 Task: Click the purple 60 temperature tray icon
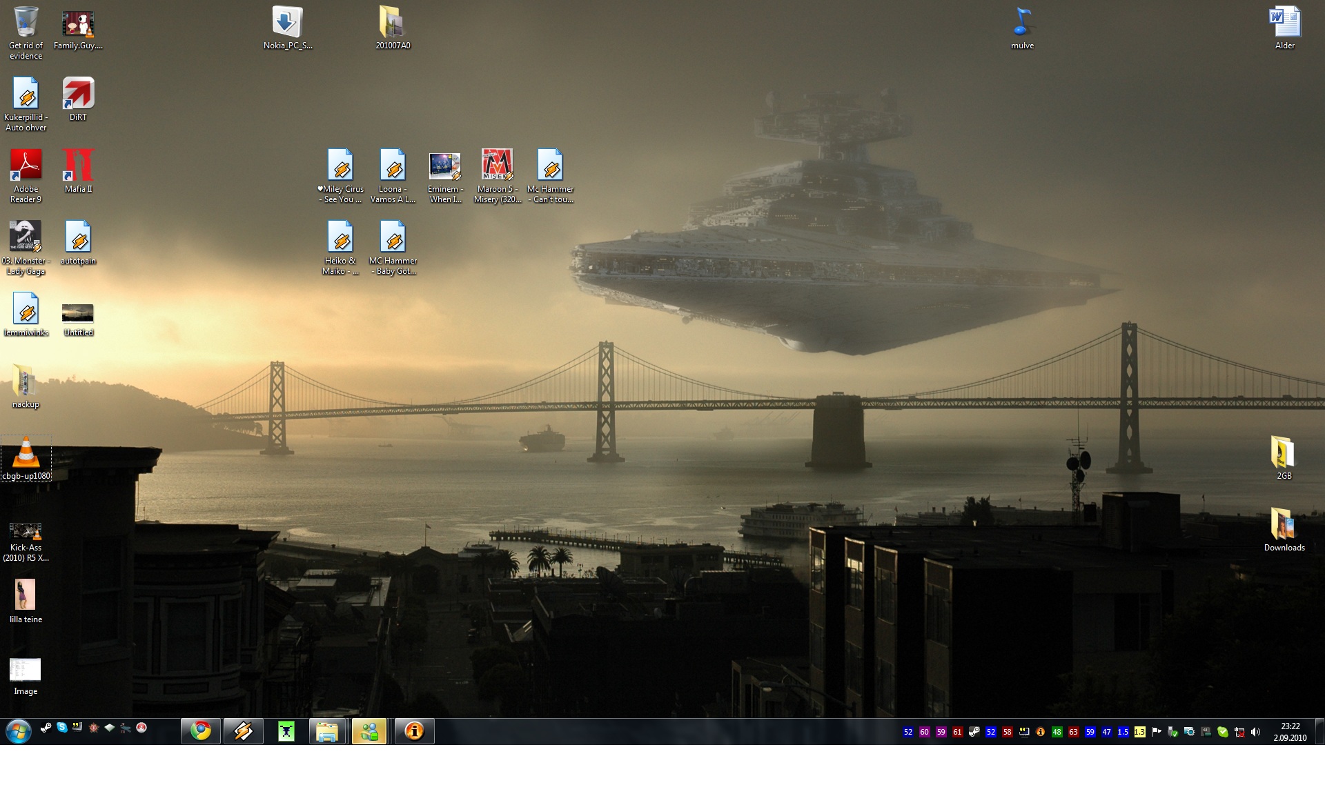924,732
